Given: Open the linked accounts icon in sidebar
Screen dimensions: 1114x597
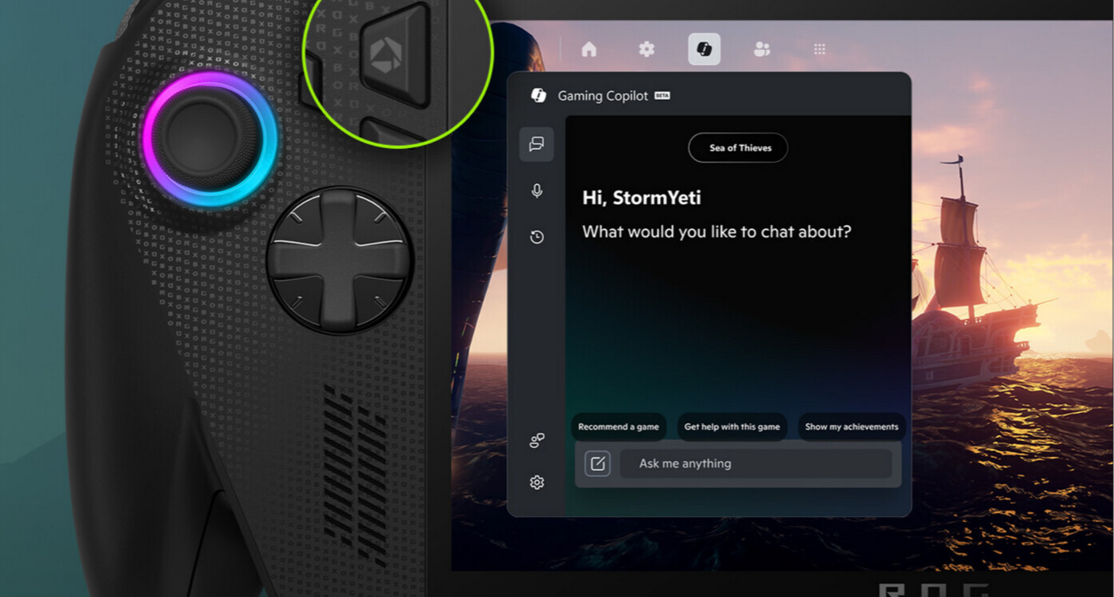Looking at the screenshot, I should point(537,441).
